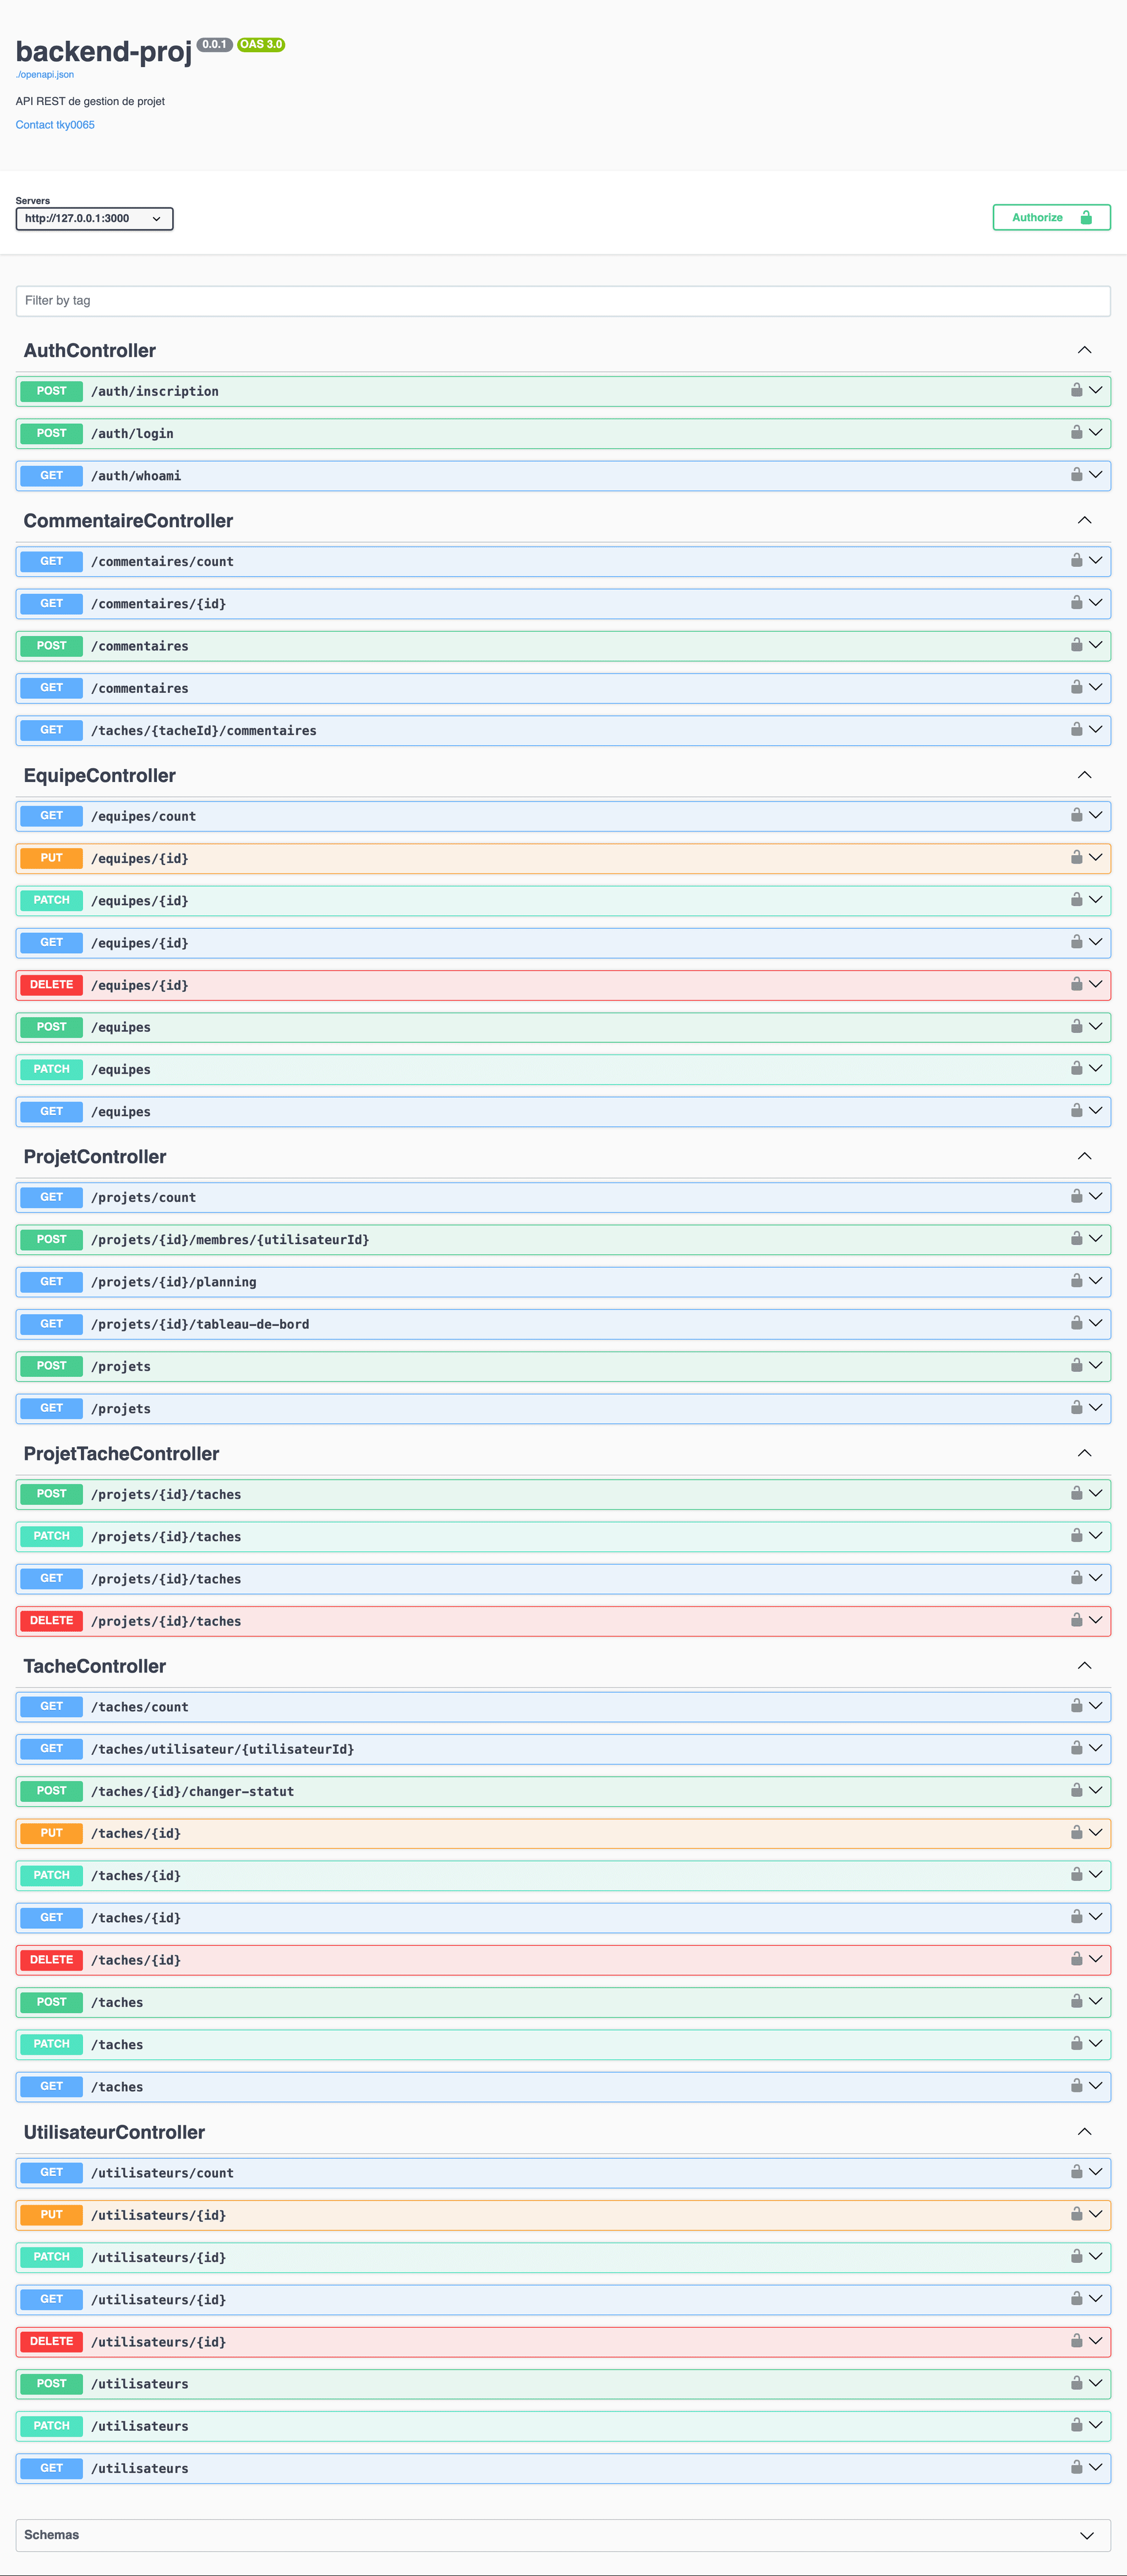The height and width of the screenshot is (2576, 1127).
Task: Click lock icon on /taches/{id}/changer-statut row
Action: (x=1076, y=1791)
